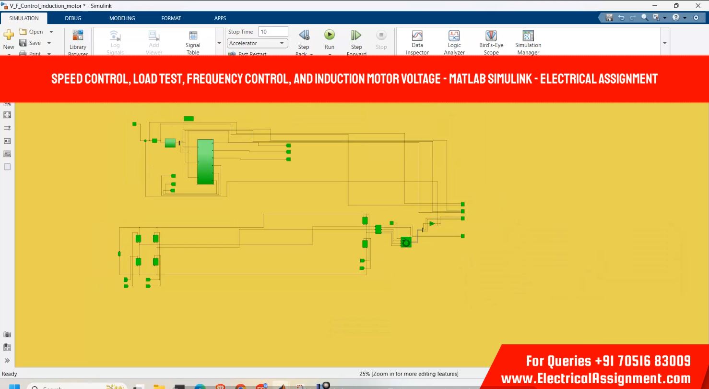The width and height of the screenshot is (709, 389).
Task: Expand the Review Results gallery arrow
Action: point(664,43)
